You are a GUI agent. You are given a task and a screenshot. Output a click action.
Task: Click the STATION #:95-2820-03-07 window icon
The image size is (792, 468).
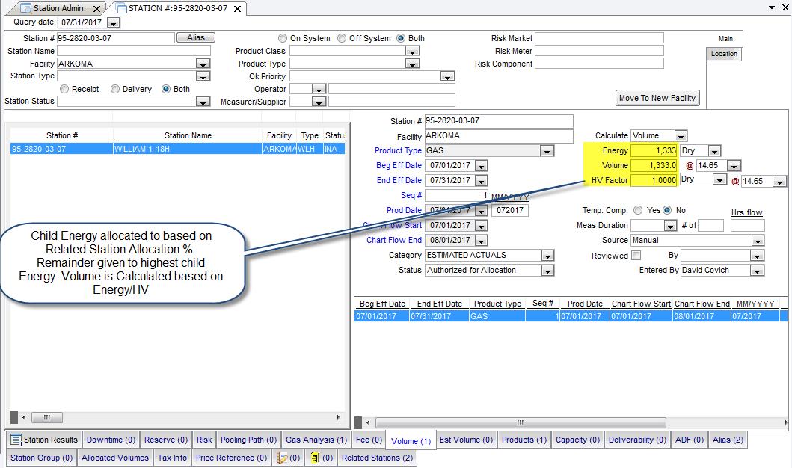pyautogui.click(x=120, y=9)
